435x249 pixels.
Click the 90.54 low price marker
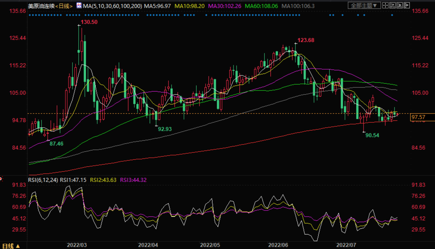372,135
